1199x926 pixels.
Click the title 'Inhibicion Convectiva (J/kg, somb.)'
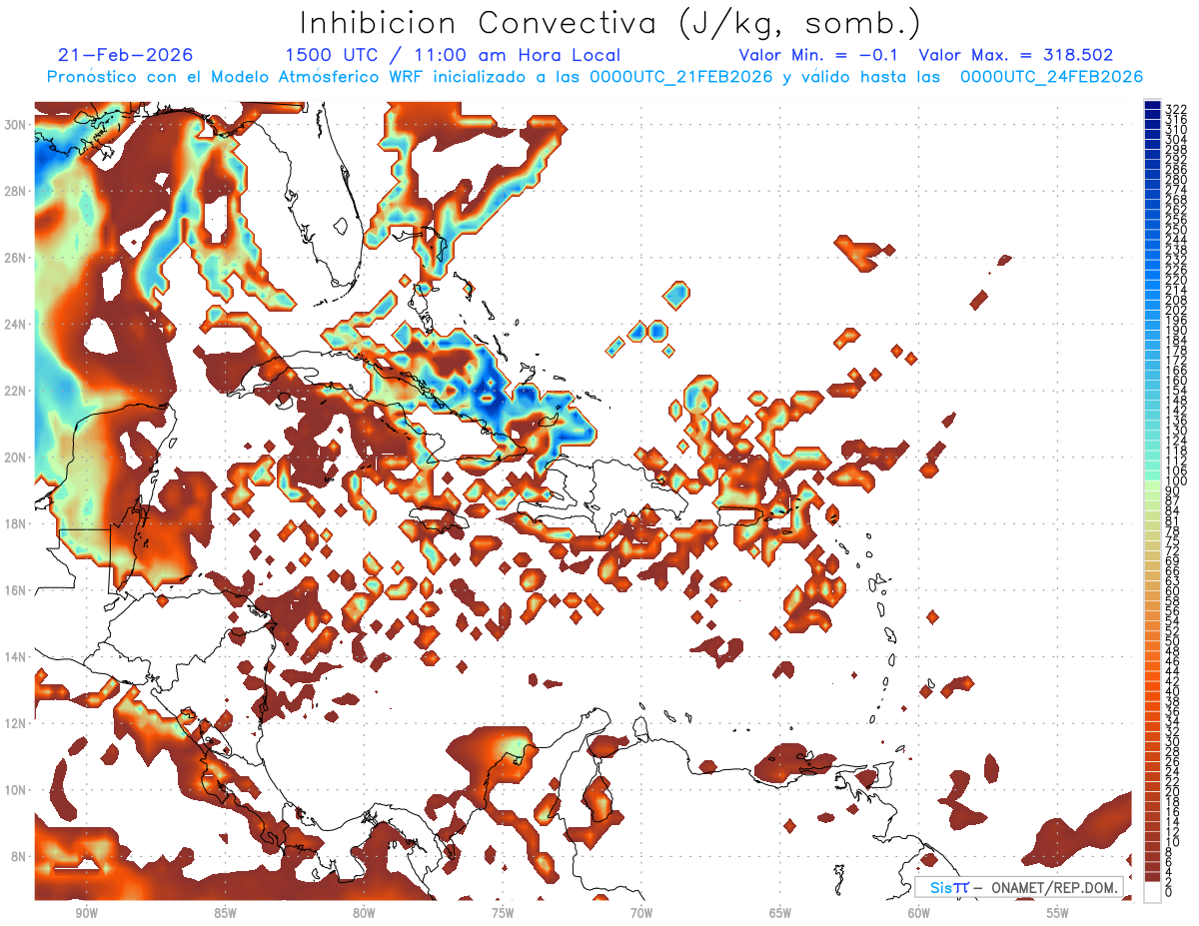(x=610, y=23)
